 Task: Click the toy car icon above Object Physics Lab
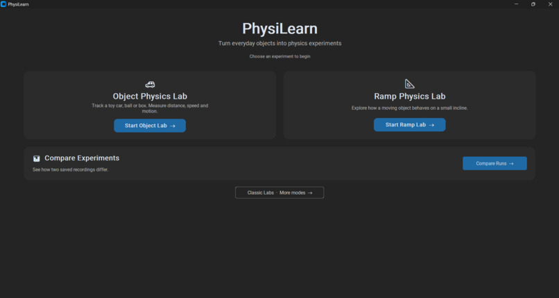click(x=150, y=85)
